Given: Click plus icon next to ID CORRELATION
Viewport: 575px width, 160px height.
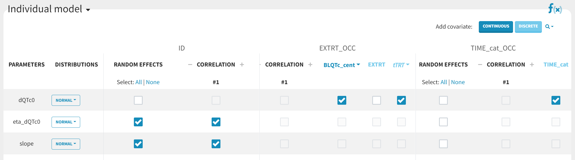Looking at the screenshot, I should coord(242,65).
